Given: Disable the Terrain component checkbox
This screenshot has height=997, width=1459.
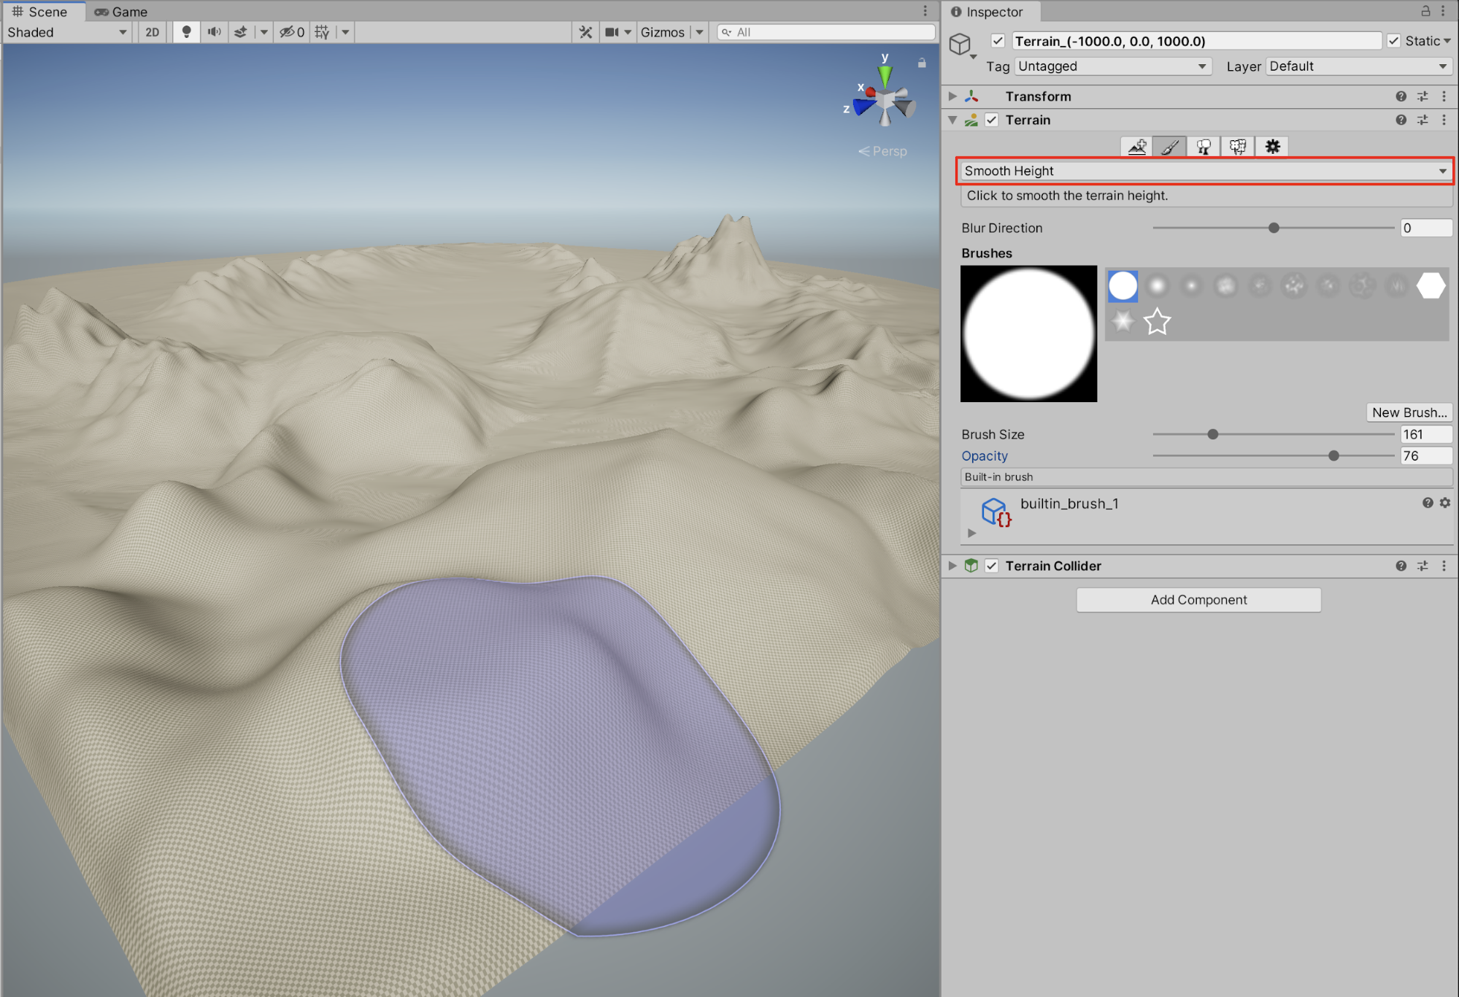Looking at the screenshot, I should 992,120.
